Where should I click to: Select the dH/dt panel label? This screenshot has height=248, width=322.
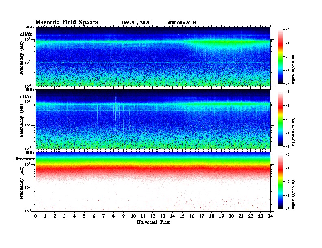26,34
